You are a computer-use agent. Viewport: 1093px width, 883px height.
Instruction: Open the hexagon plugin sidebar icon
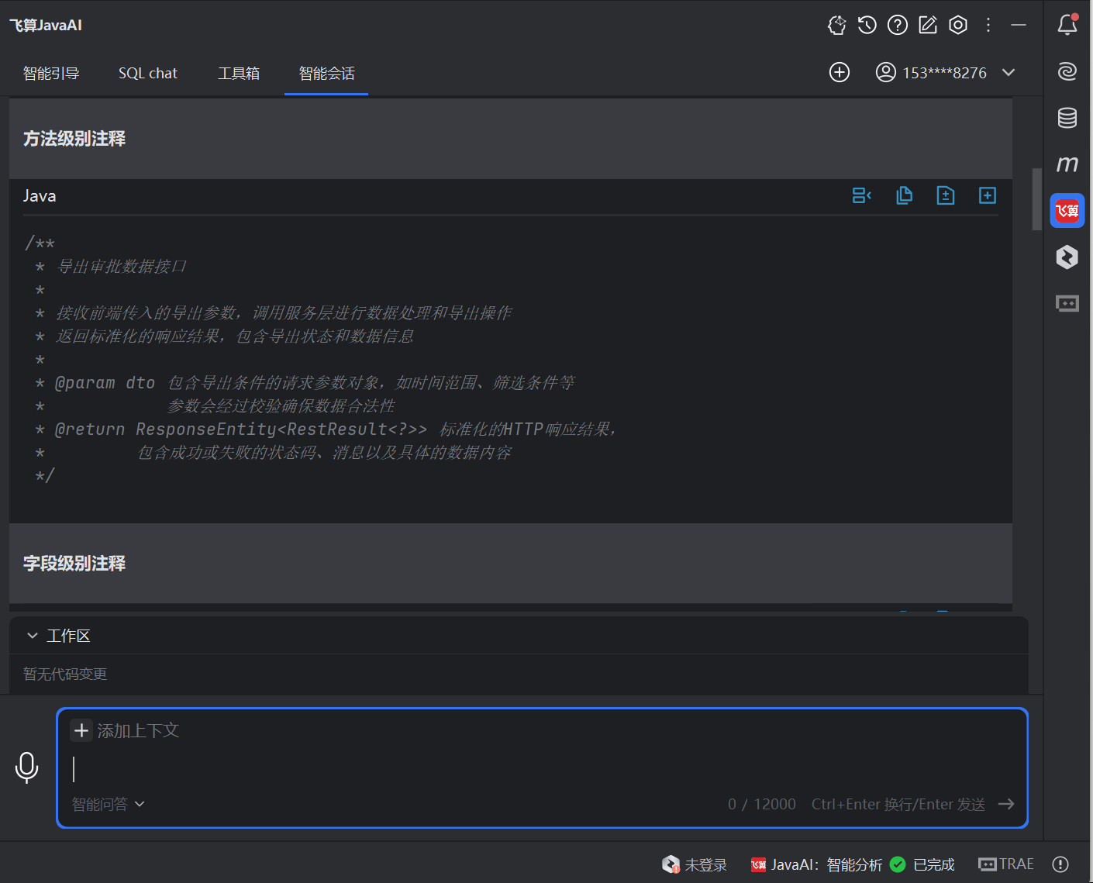point(1067,257)
